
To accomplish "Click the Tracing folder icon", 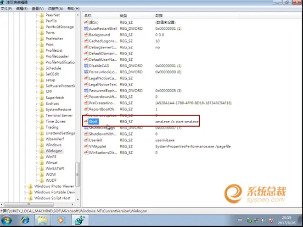I will 41,127.
